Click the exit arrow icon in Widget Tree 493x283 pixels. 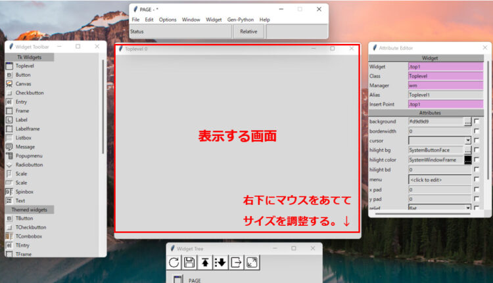coord(236,262)
